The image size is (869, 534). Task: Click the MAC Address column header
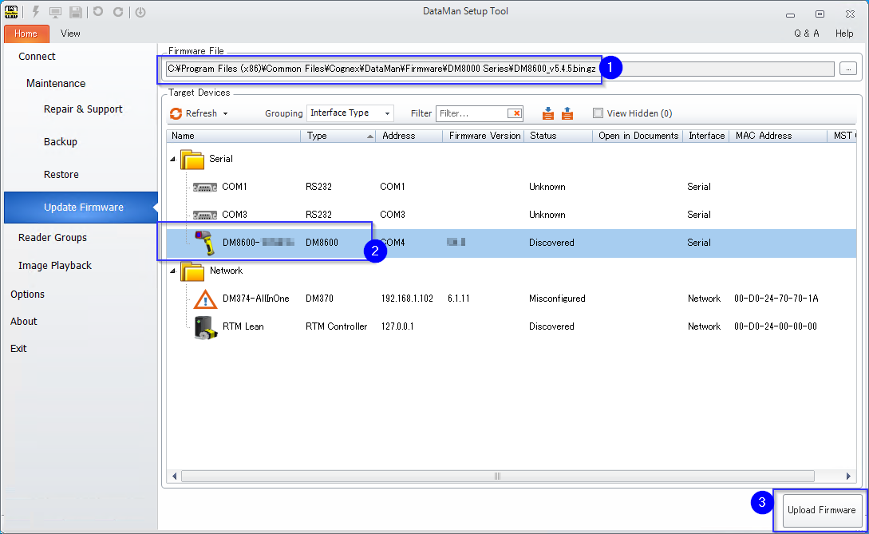pyautogui.click(x=778, y=136)
